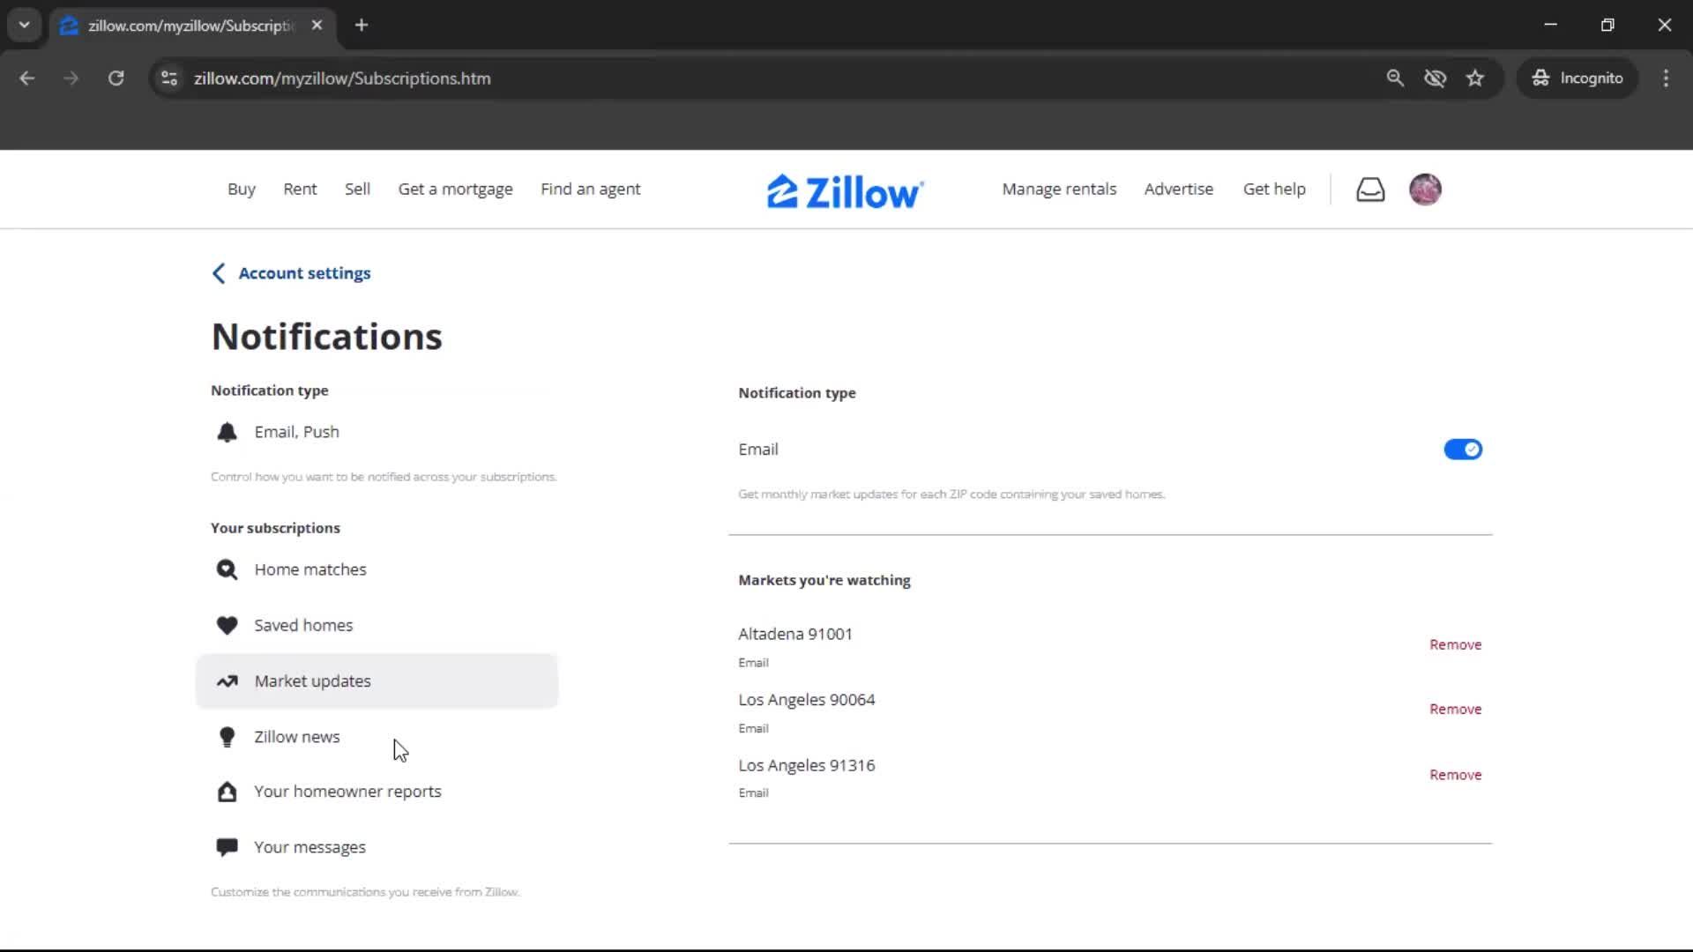Click the lightbulb icon beside Zillow news
Screen dimensions: 1693x952
pyautogui.click(x=227, y=737)
